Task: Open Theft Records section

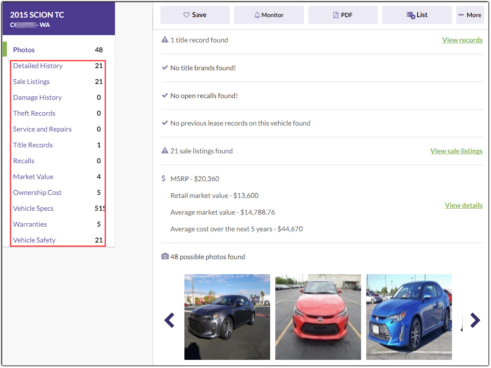Action: (x=34, y=113)
